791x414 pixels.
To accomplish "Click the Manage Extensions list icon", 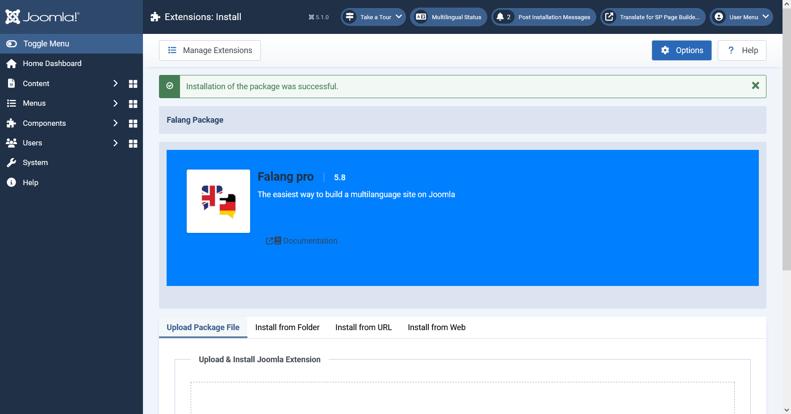I will pos(172,50).
